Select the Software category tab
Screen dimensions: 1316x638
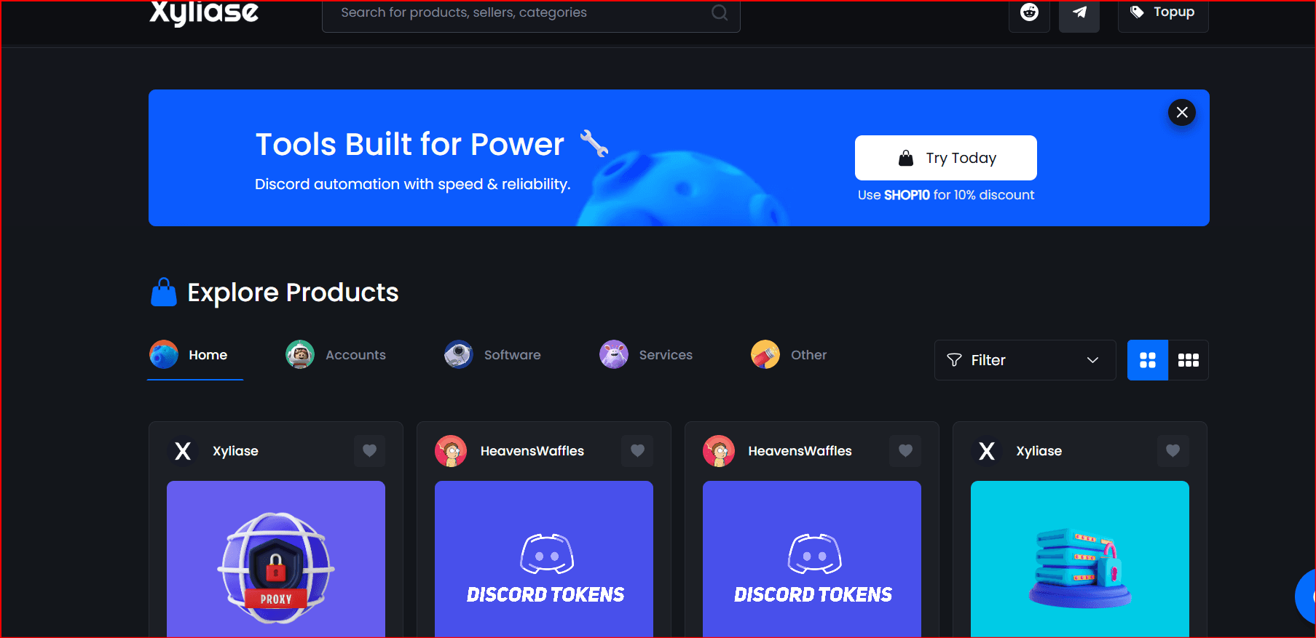(x=492, y=355)
